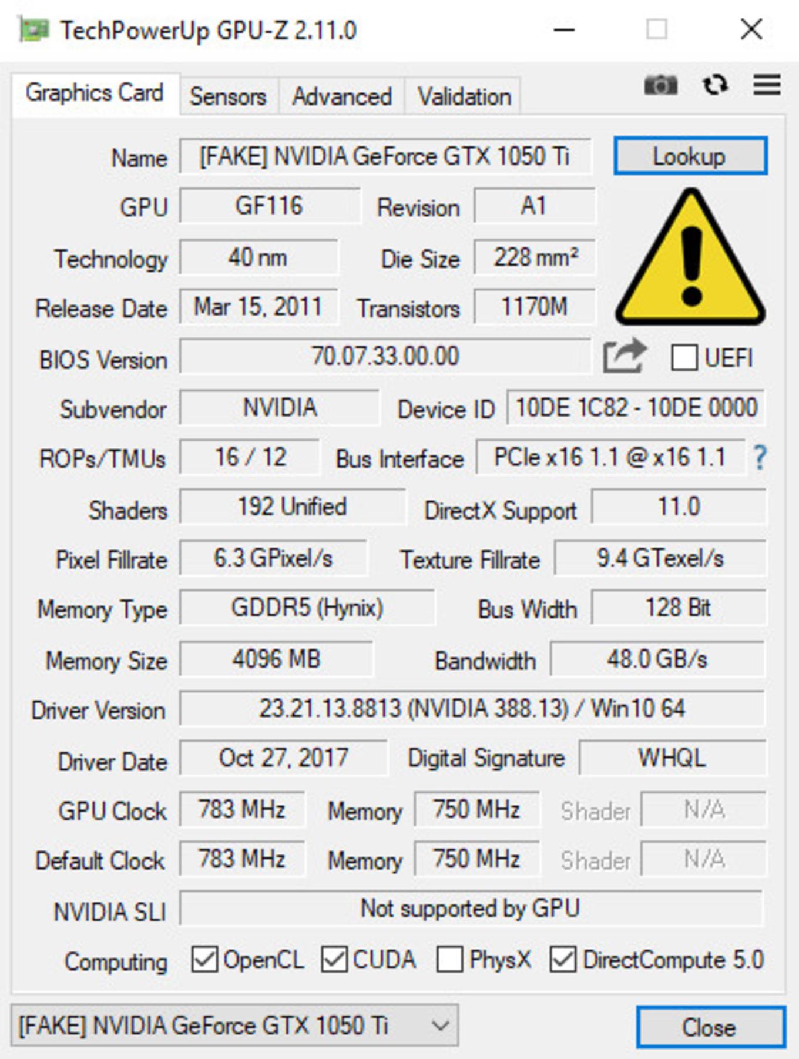Click NVIDIA SLI field Not supported
The image size is (799, 1059).
pyautogui.click(x=471, y=908)
